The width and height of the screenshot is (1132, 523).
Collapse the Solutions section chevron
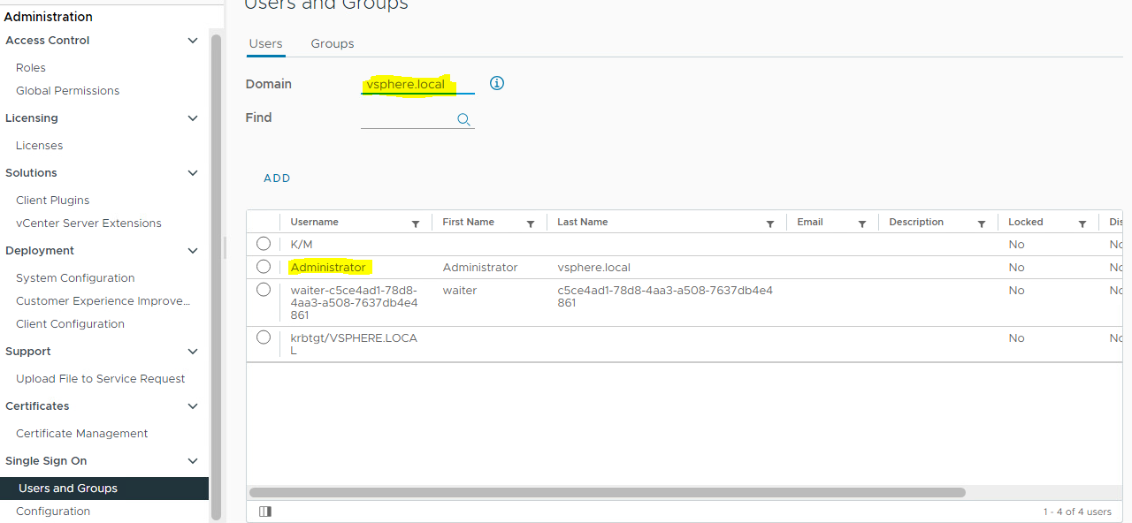click(x=193, y=173)
